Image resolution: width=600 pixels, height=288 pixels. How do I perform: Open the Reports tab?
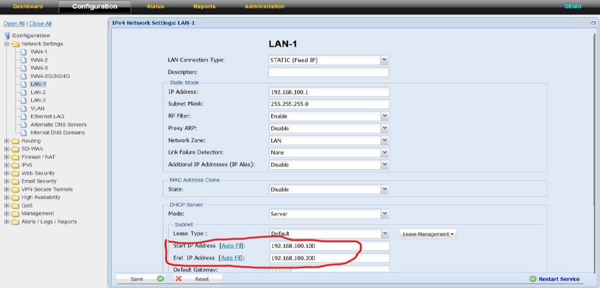pyautogui.click(x=204, y=6)
